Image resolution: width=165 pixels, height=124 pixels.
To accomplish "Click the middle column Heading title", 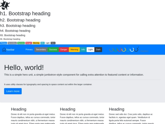I will coord(68,109).
